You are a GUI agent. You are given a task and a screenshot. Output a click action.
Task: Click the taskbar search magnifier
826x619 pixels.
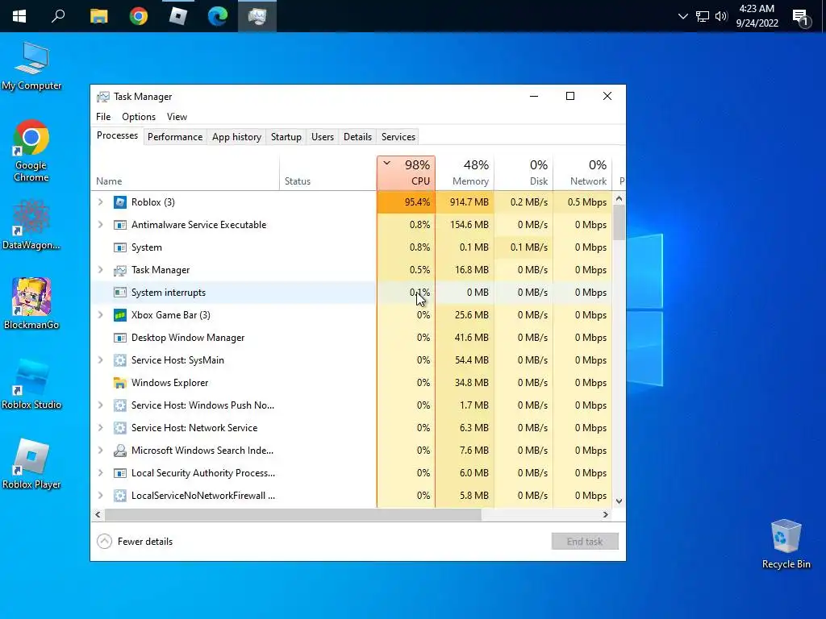[58, 16]
